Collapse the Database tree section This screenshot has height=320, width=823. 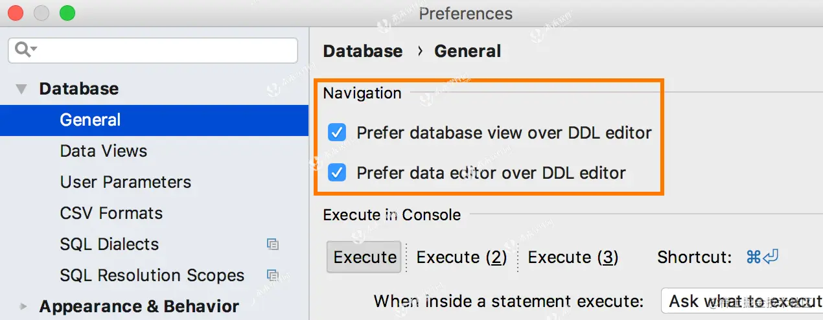point(22,89)
